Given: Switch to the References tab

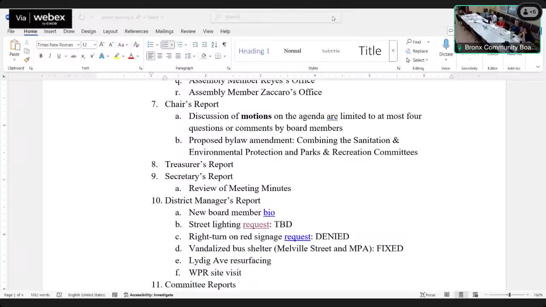Looking at the screenshot, I should coord(136,31).
